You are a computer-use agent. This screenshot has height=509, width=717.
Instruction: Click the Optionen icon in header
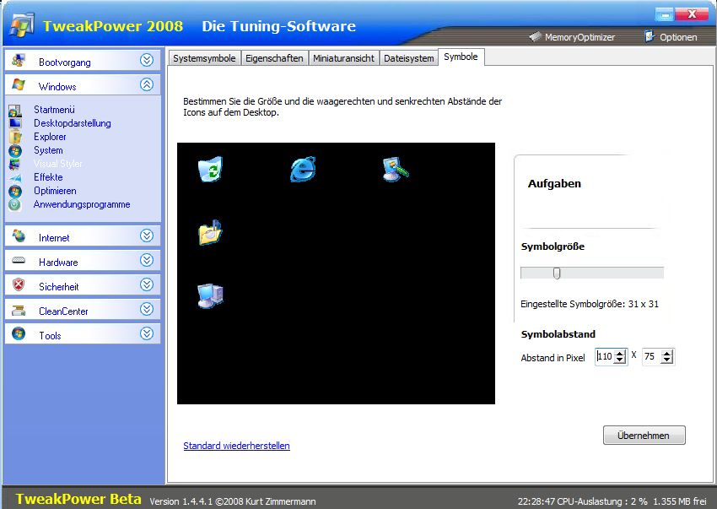point(650,36)
